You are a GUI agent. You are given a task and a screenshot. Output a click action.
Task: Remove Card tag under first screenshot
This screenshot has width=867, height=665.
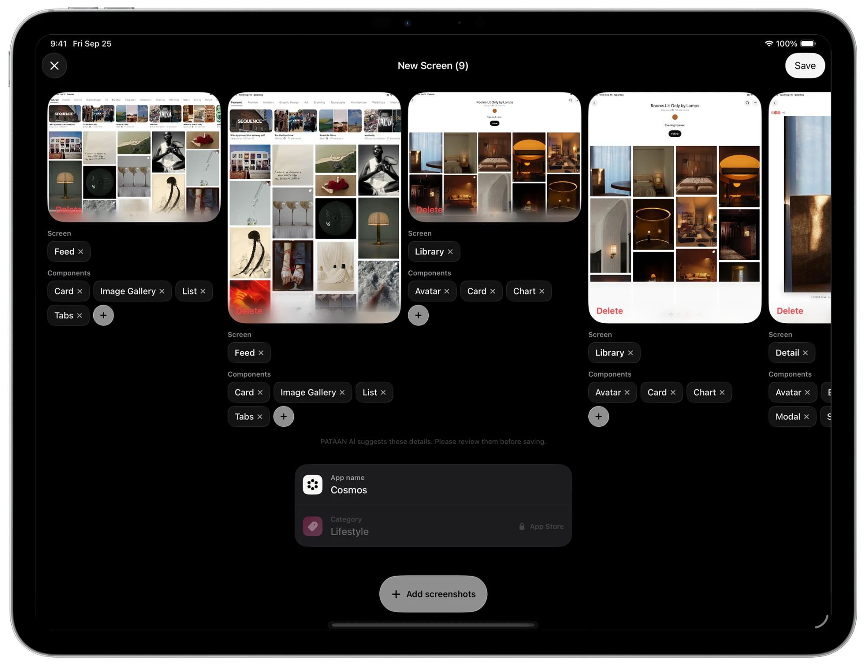80,291
